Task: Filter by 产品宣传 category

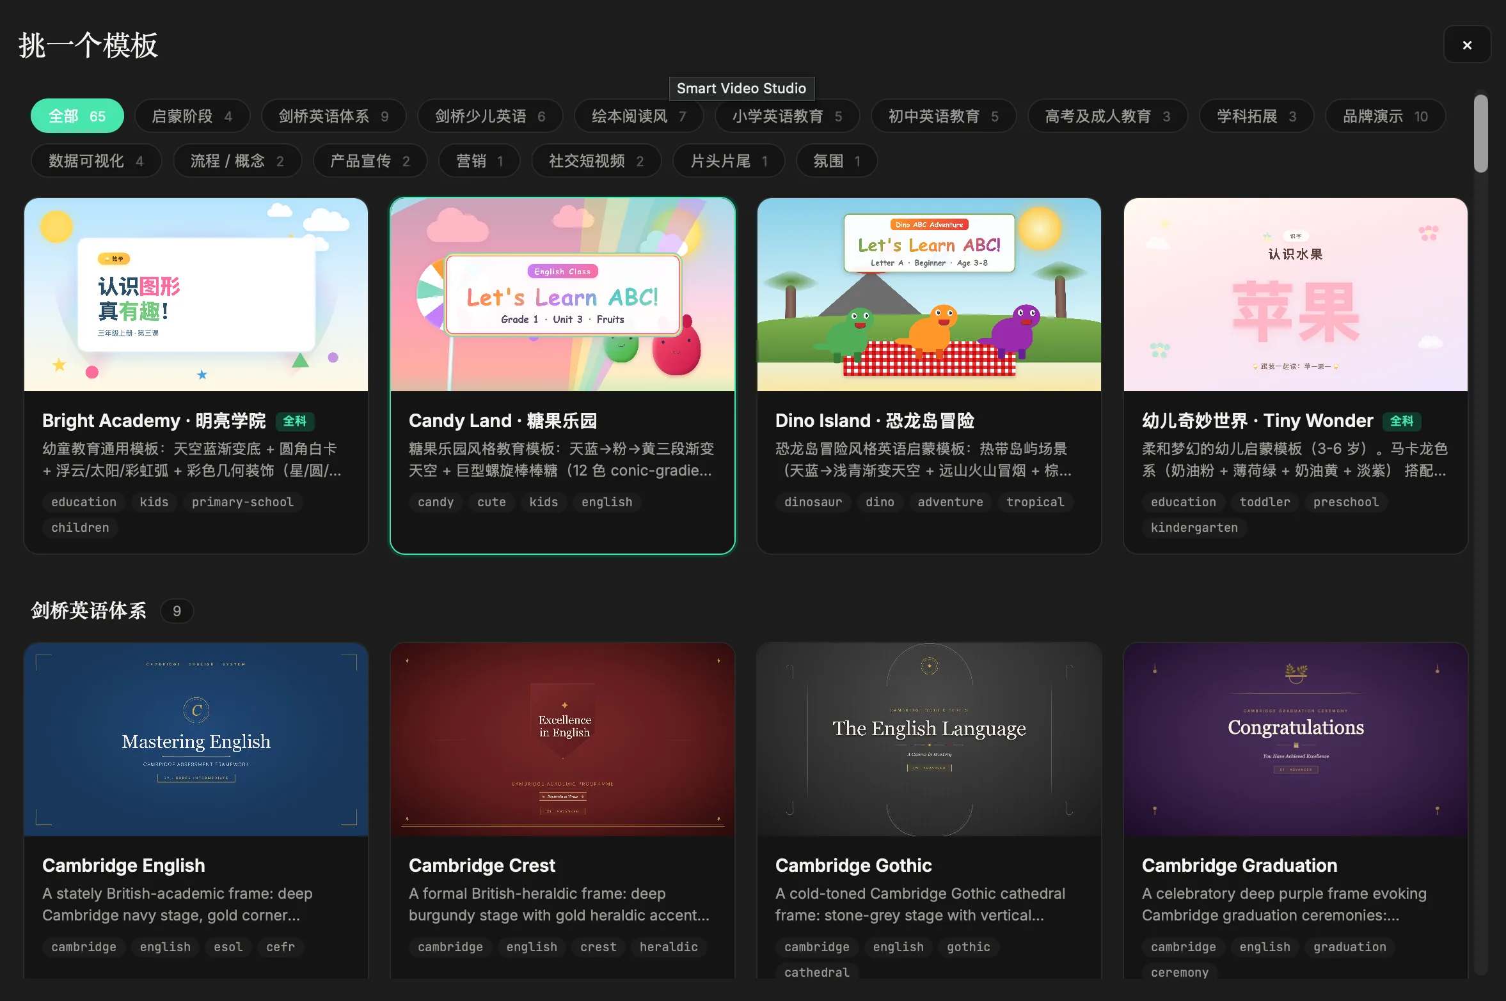Action: click(370, 161)
